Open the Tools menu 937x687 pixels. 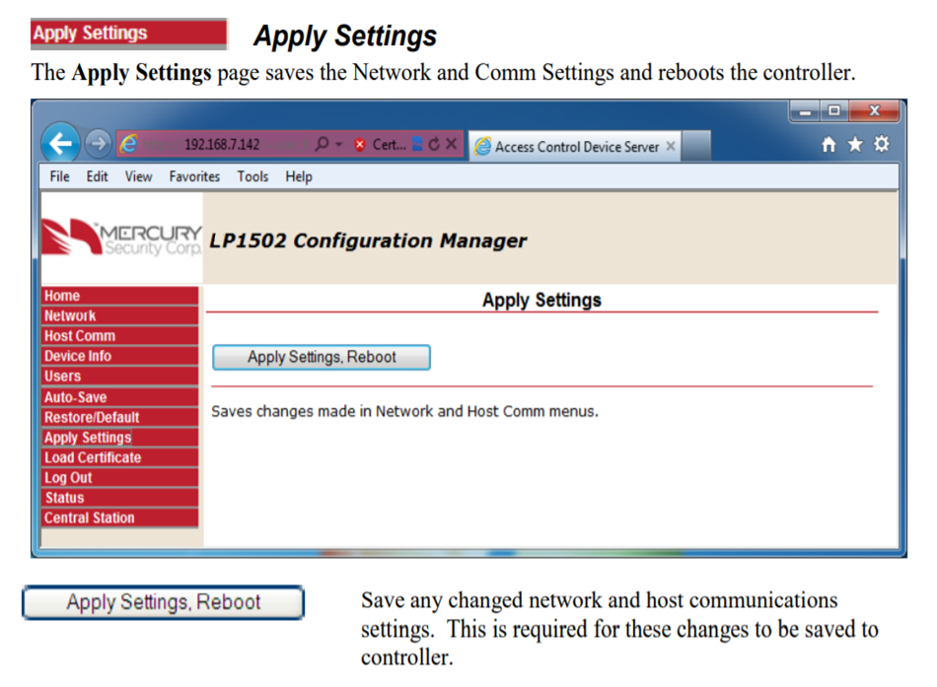pos(252,176)
